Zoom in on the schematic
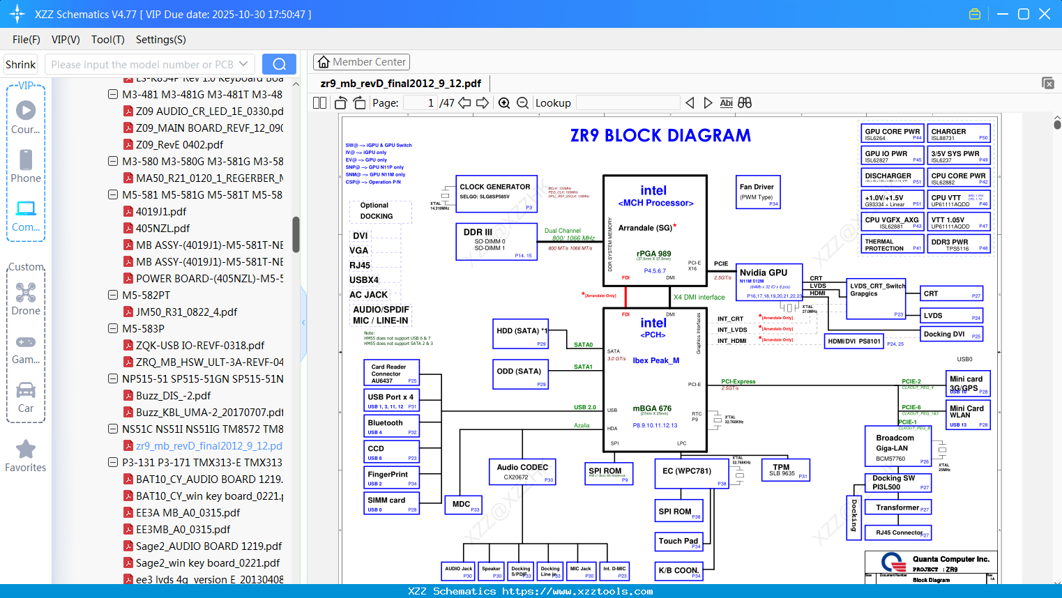Image resolution: width=1062 pixels, height=598 pixels. [504, 102]
